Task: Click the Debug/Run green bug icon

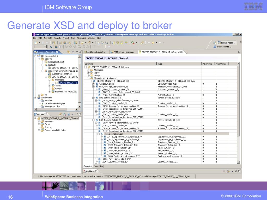Action: pyautogui.click(x=133, y=43)
